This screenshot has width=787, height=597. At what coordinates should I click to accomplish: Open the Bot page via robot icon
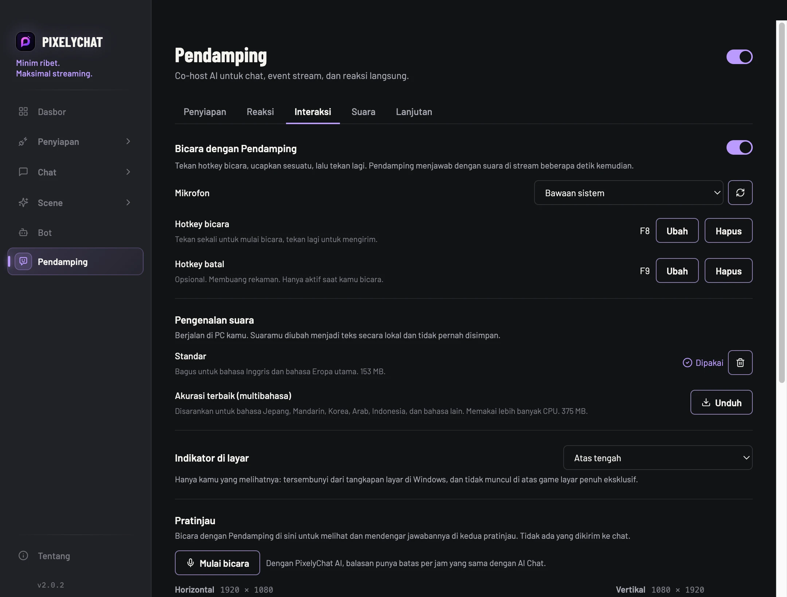coord(23,233)
